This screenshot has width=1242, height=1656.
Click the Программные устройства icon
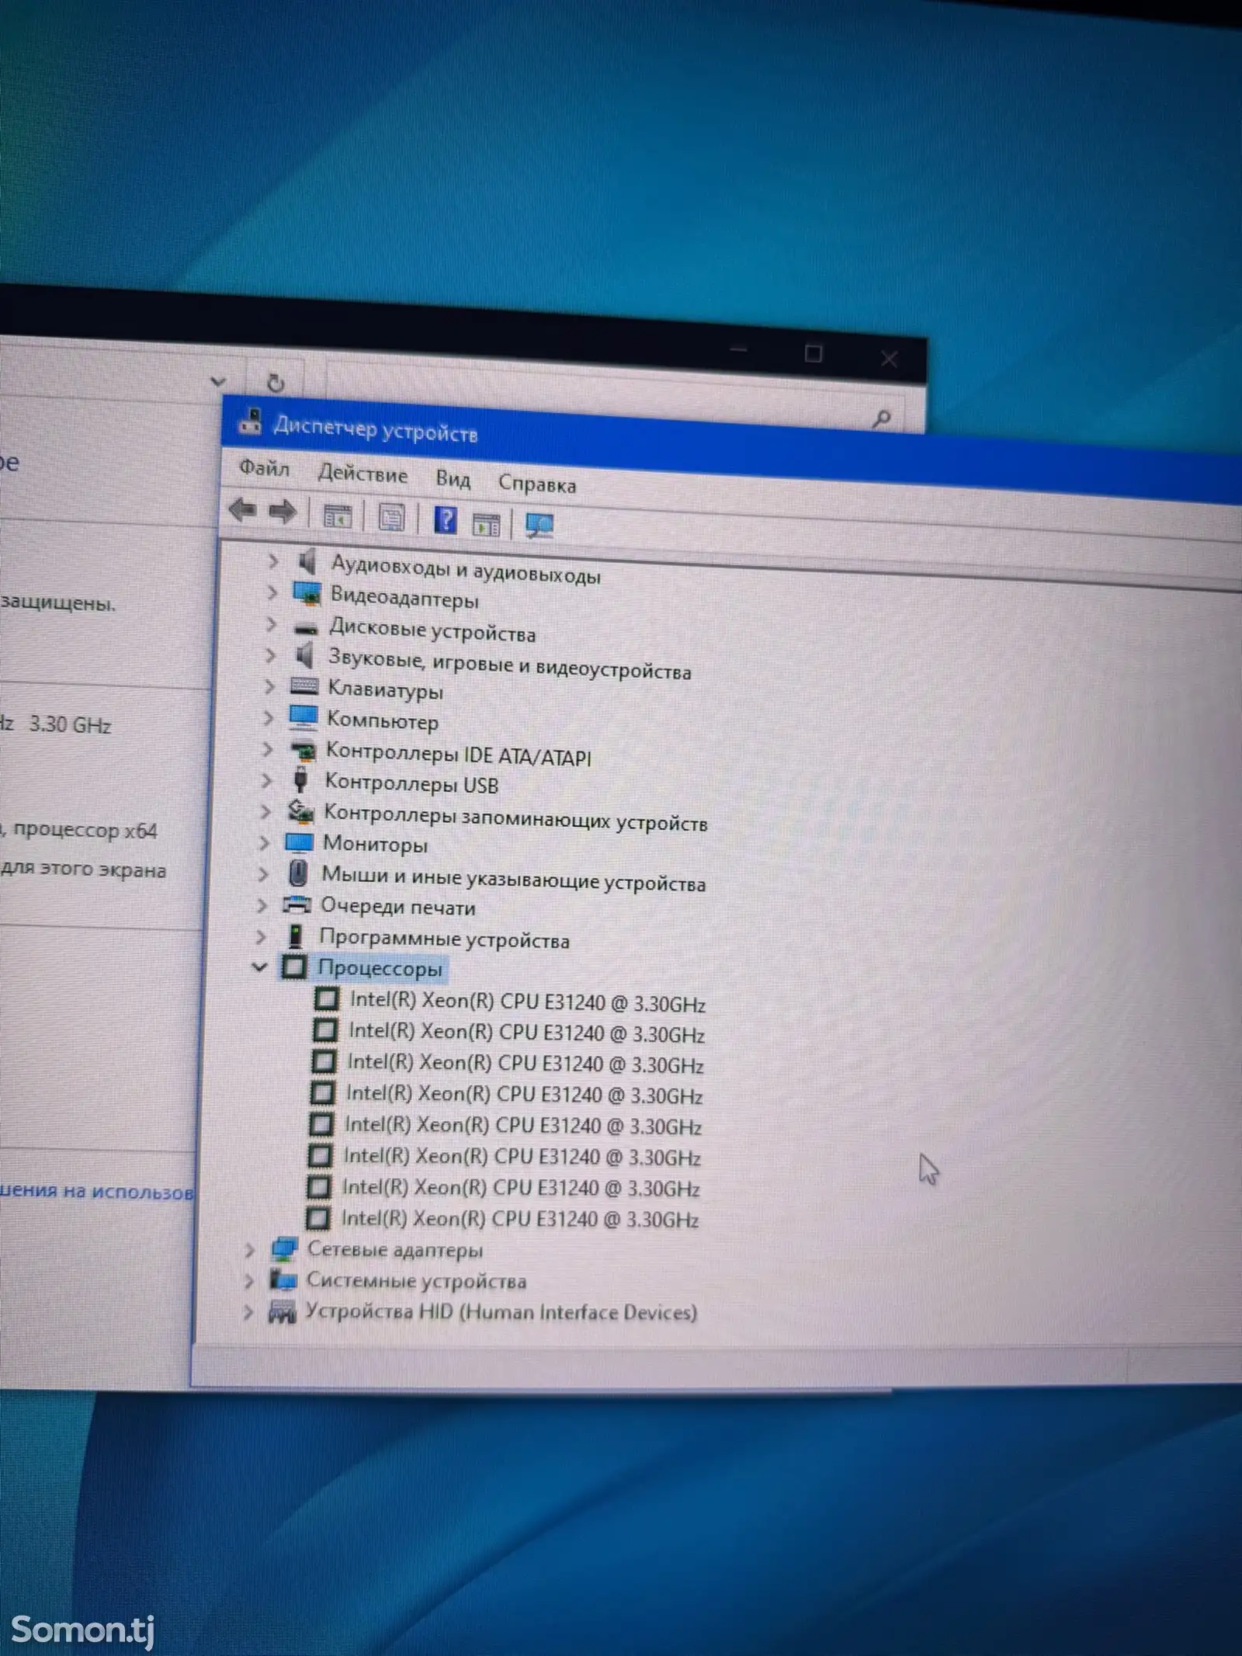(295, 936)
